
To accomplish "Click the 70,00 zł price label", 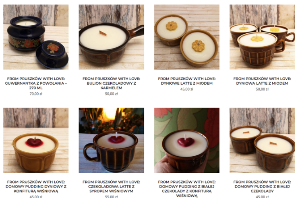I will click(36, 94).
